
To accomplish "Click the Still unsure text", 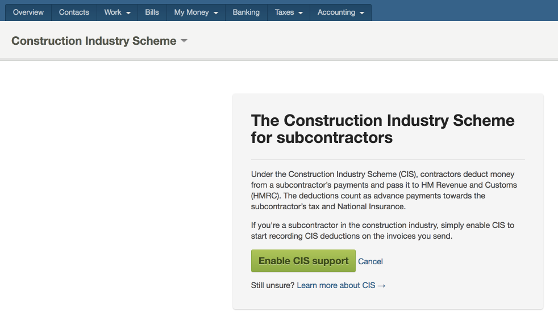I will click(x=271, y=285).
